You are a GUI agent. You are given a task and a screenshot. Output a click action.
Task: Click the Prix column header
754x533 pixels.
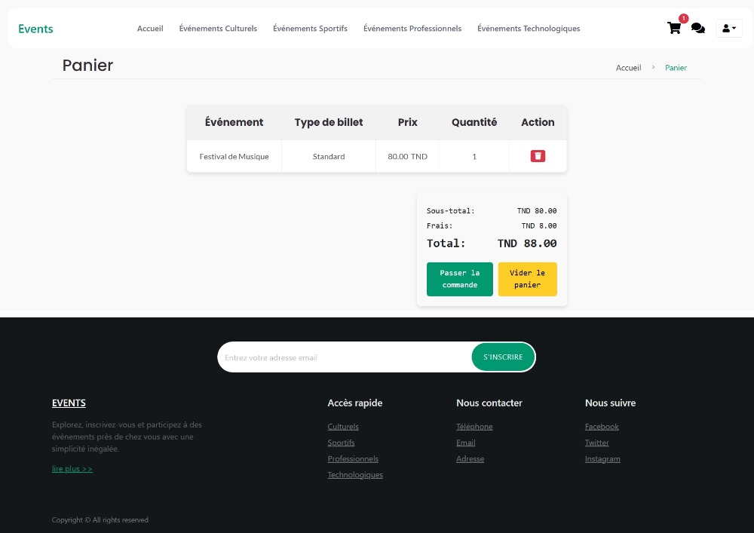[407, 122]
